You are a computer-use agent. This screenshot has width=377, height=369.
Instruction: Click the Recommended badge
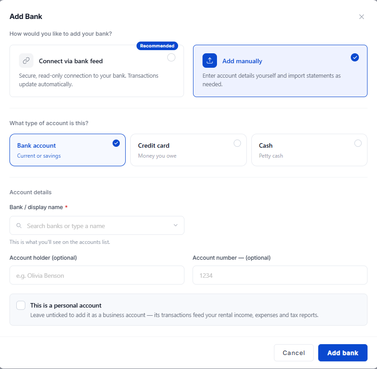point(157,46)
